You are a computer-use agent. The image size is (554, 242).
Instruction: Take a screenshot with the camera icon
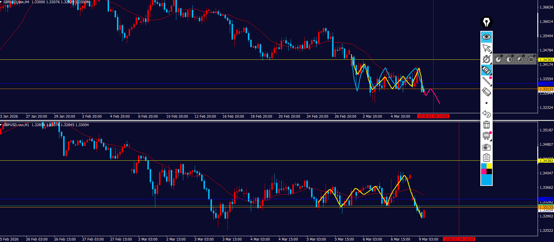486,147
